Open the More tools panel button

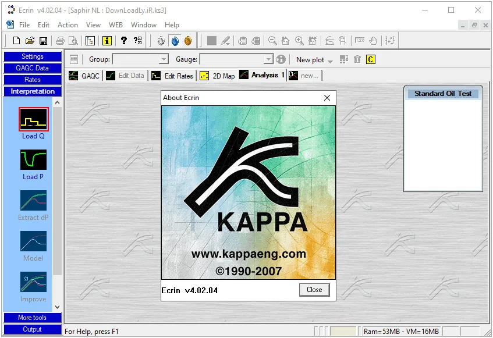33,318
